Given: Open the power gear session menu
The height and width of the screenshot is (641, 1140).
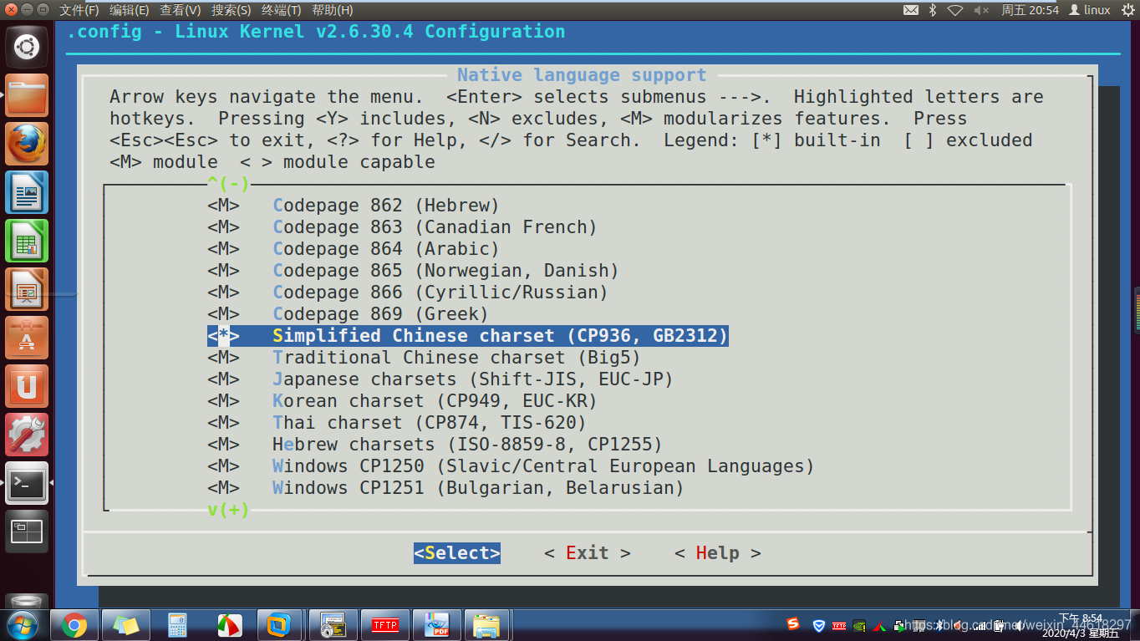Looking at the screenshot, I should [x=1127, y=10].
